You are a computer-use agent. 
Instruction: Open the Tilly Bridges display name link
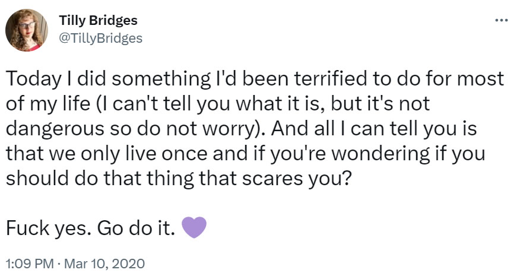[98, 20]
